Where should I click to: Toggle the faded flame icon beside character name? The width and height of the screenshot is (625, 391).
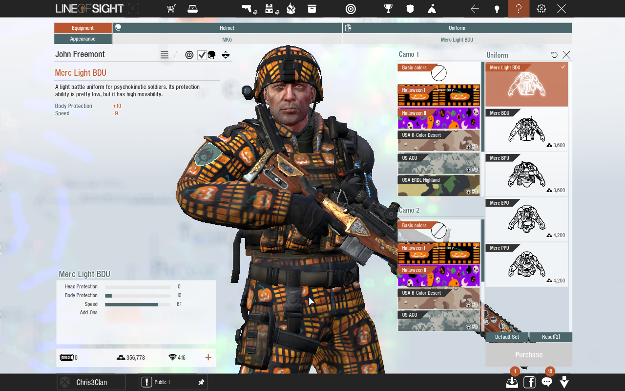(177, 55)
